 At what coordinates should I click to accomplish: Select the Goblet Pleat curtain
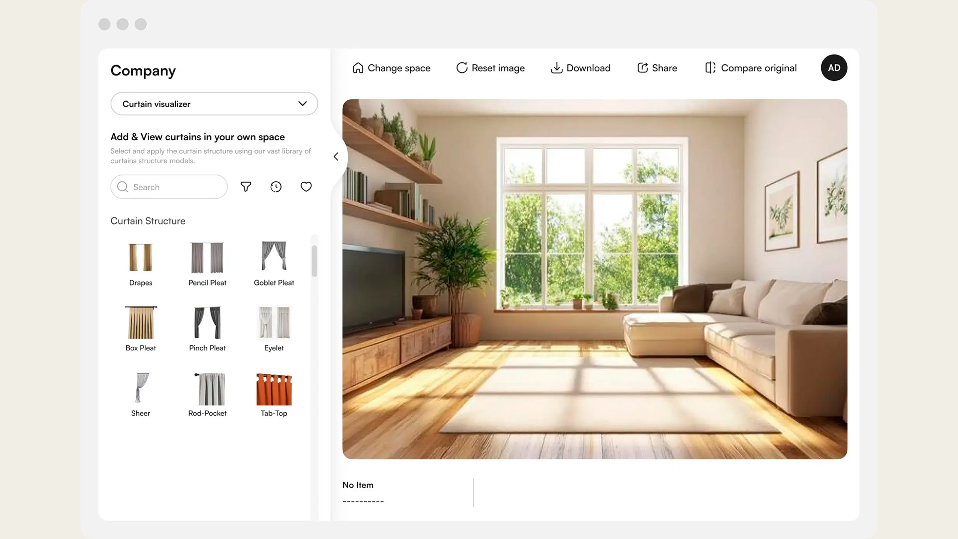[274, 257]
